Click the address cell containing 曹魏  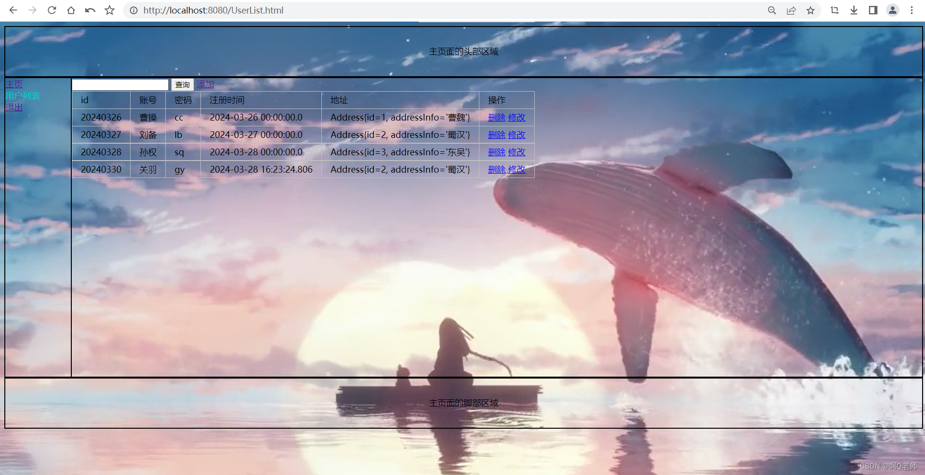coord(400,117)
